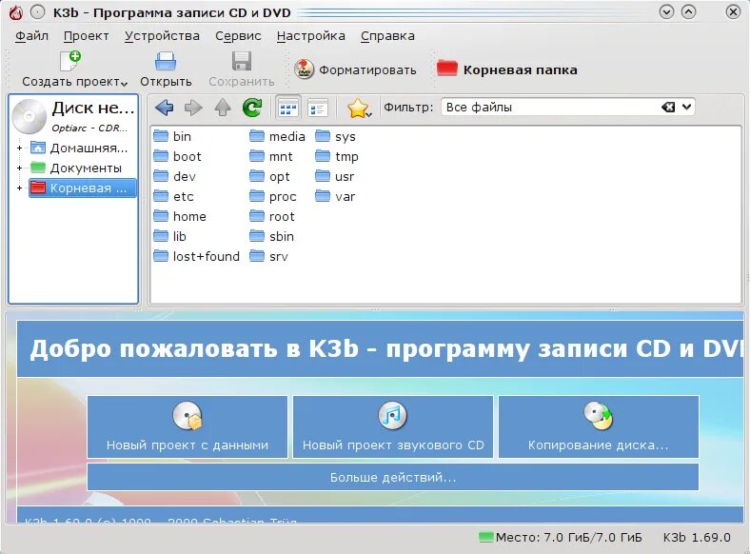Go up one folder level arrow
Image resolution: width=750 pixels, height=554 pixels.
pyautogui.click(x=223, y=108)
